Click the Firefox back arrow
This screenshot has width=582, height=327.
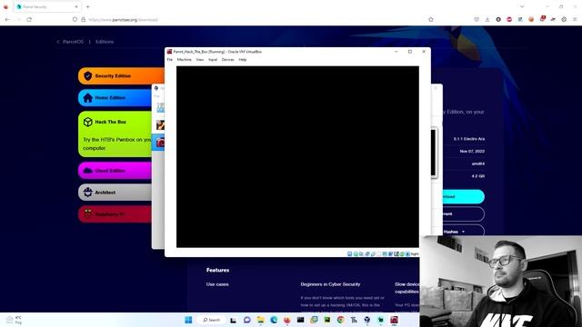7,19
